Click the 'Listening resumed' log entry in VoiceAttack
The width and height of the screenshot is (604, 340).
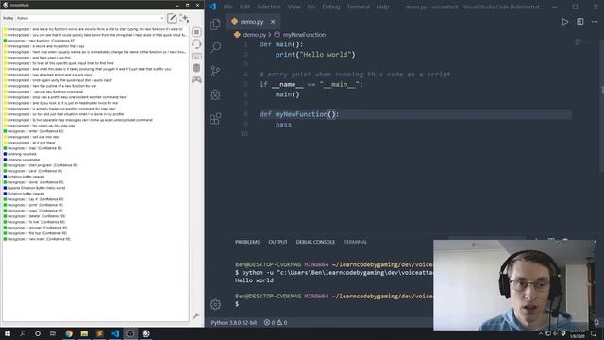(21, 154)
